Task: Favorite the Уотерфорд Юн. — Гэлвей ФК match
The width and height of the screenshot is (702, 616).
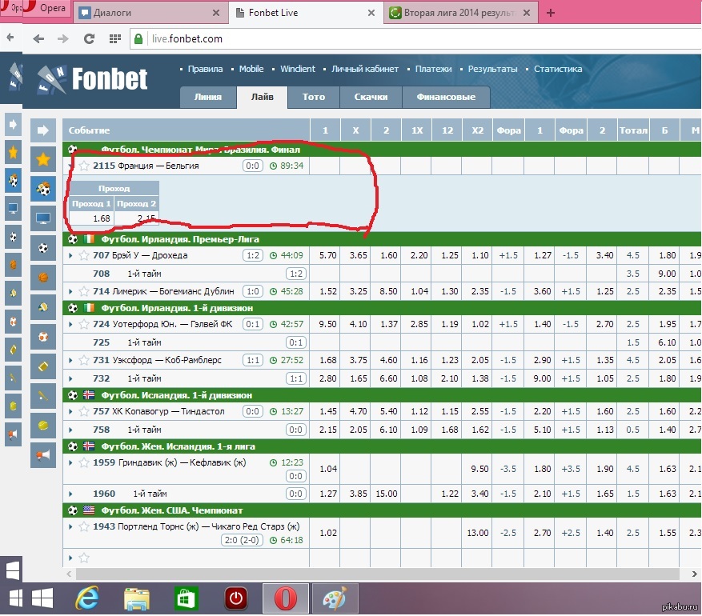Action: (84, 324)
